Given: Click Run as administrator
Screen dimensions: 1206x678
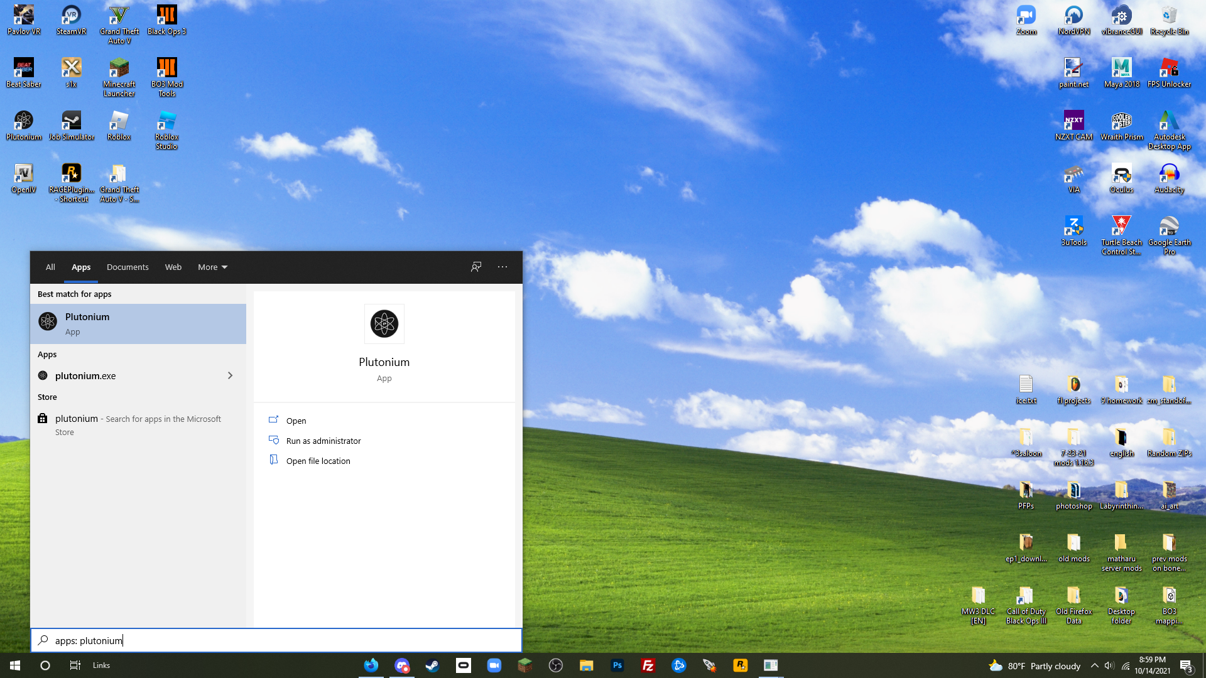Looking at the screenshot, I should coord(323,441).
